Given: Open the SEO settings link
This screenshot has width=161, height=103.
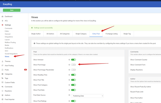Looking at the screenshot, I should pos(6,51).
